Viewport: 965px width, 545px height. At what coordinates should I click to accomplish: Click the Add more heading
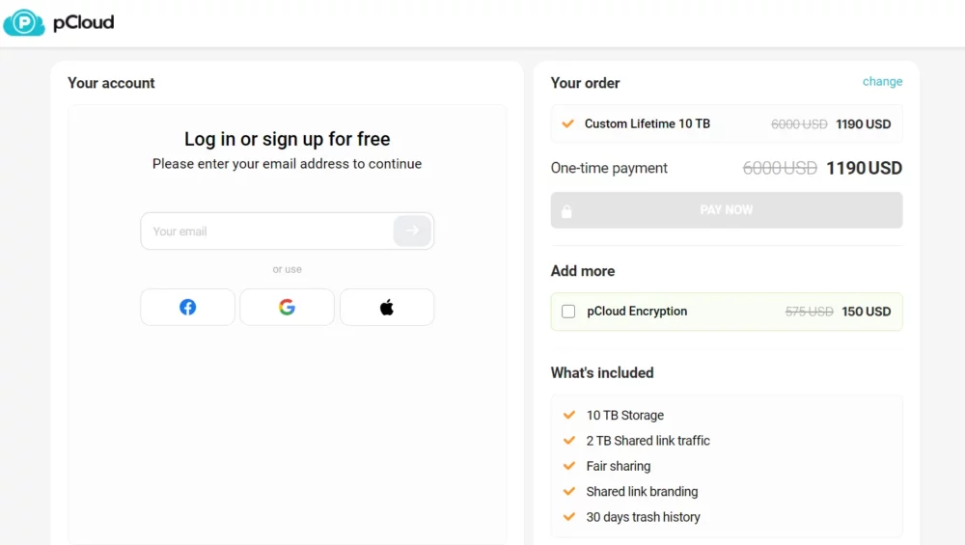point(582,271)
